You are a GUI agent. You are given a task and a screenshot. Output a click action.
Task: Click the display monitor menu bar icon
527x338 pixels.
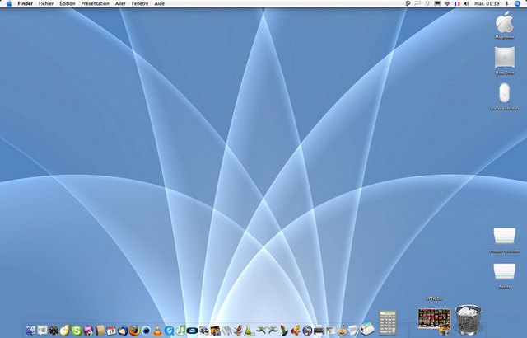437,3
